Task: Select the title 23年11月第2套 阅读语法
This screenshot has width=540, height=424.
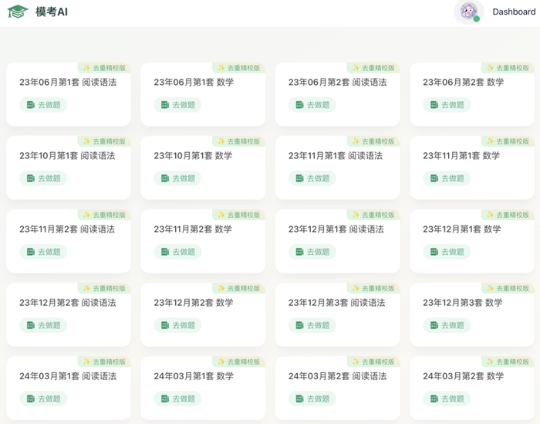Action: [x=67, y=229]
